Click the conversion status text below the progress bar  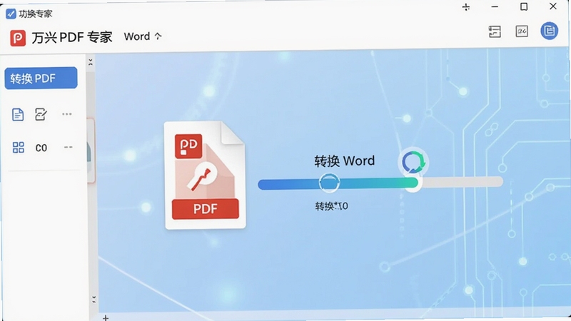[331, 206]
